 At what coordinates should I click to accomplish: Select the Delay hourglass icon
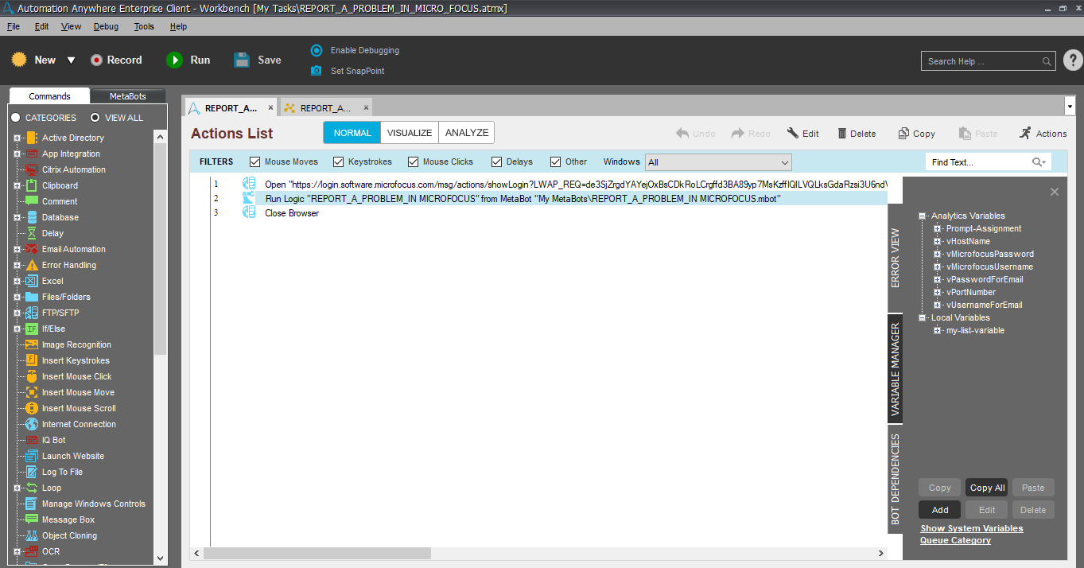[x=32, y=233]
